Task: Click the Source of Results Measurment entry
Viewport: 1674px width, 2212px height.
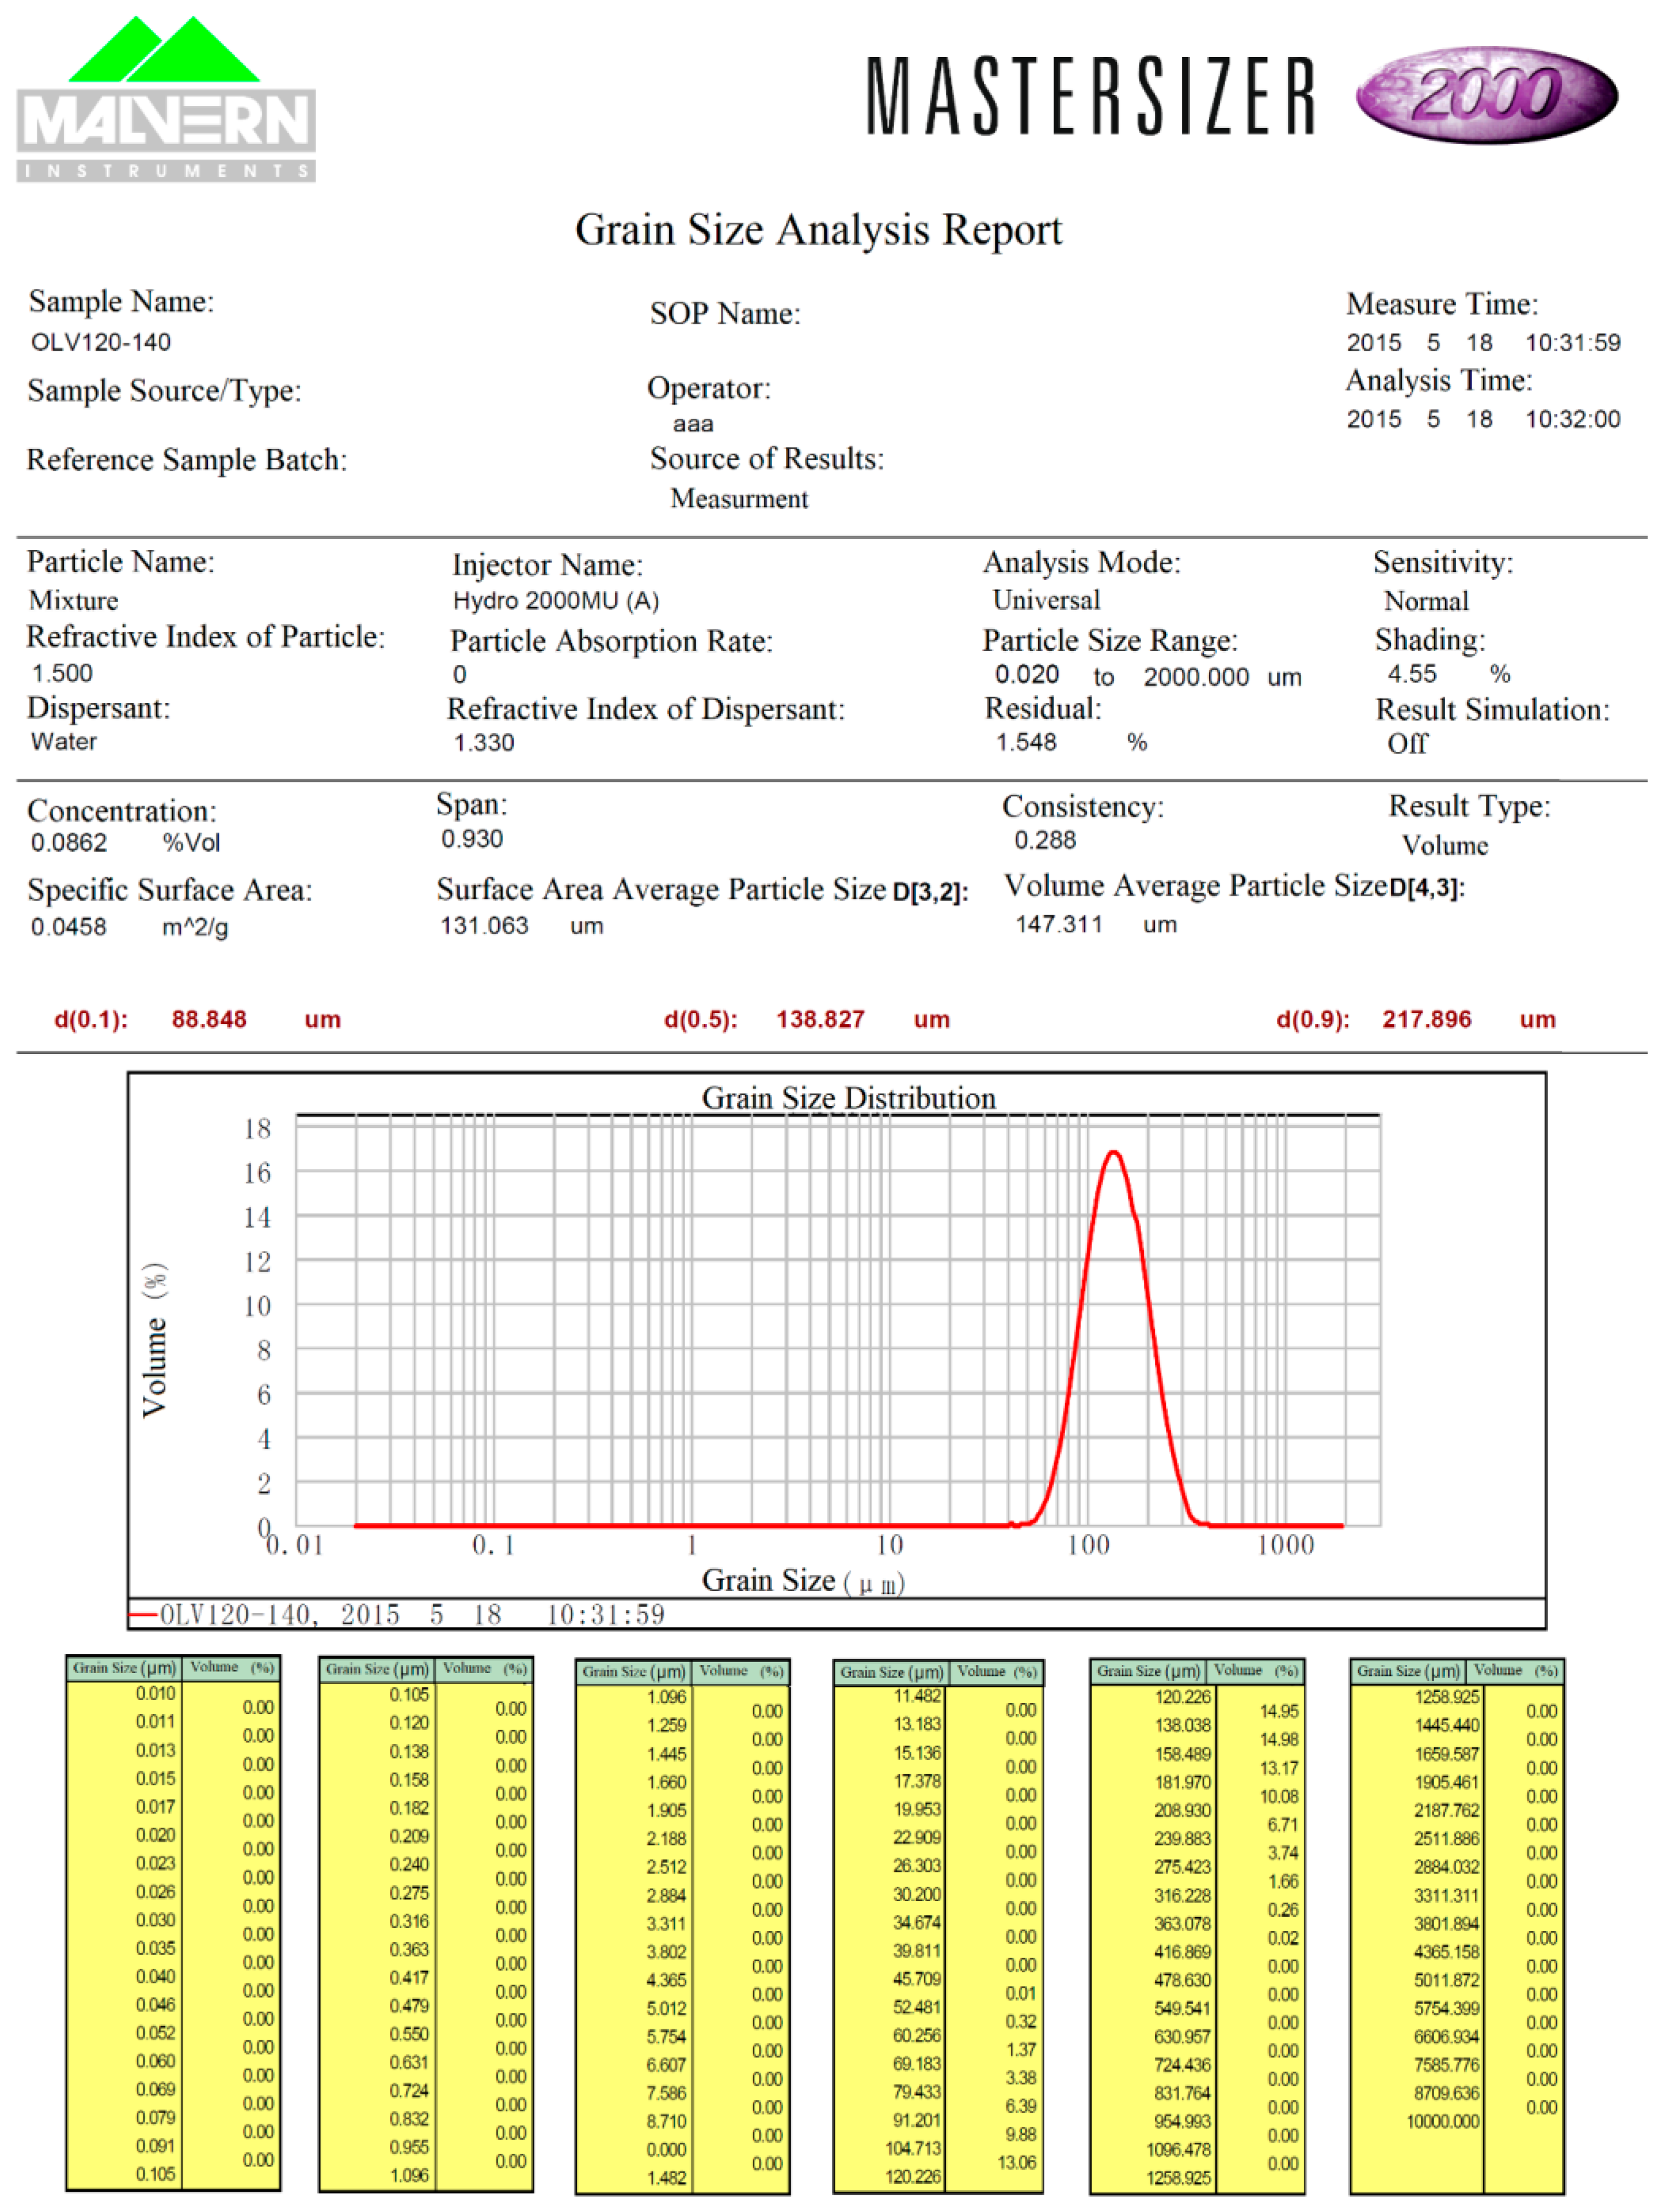Action: (x=740, y=498)
